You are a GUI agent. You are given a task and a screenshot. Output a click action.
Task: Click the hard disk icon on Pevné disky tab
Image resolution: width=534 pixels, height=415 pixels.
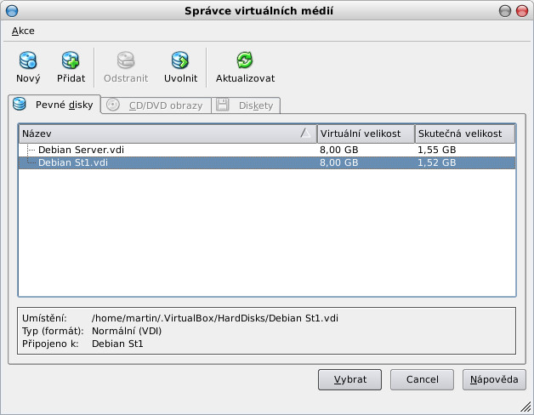point(20,105)
